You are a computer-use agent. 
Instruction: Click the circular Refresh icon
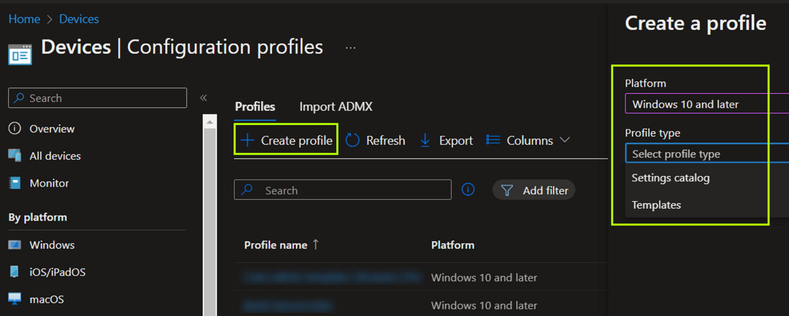[352, 140]
